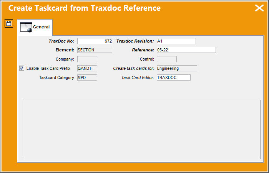Image resolution: width=269 pixels, height=173 pixels.
Task: Click the Traxdoc Revision: label
Action: click(135, 41)
